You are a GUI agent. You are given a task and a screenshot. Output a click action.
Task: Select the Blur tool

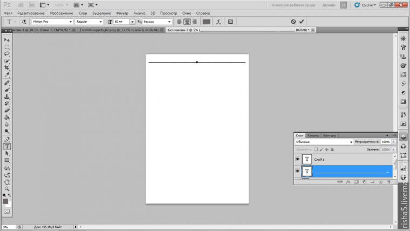click(7, 125)
